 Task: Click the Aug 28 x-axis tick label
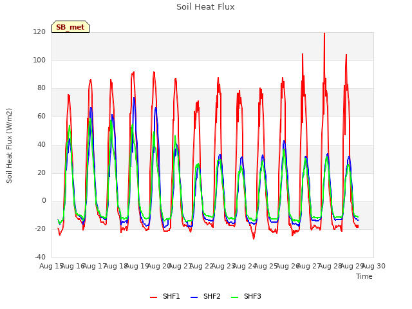point(330,266)
